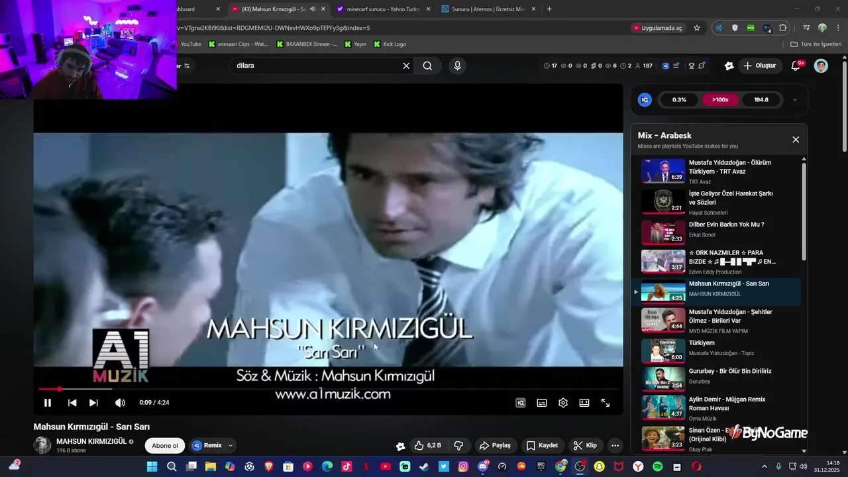Viewport: 848px width, 477px height.
Task: Open ecesaari Clips bookmark
Action: tap(238, 44)
